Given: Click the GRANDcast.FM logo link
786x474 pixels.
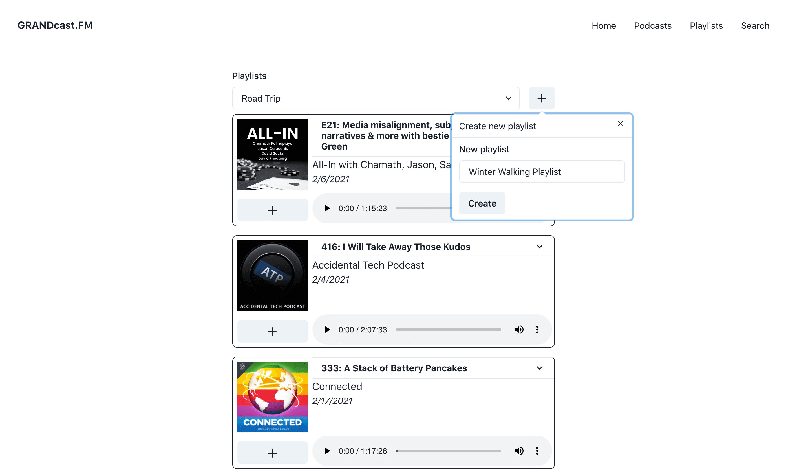Looking at the screenshot, I should coord(55,25).
